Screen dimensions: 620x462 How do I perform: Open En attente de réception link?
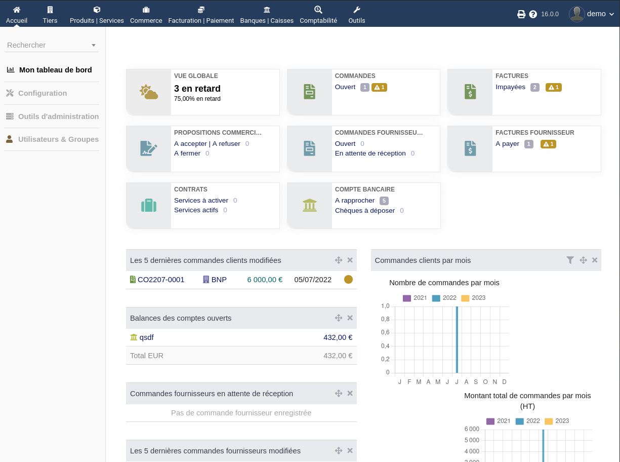pyautogui.click(x=370, y=153)
